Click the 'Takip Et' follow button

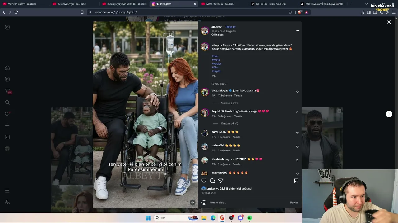coord(230,27)
